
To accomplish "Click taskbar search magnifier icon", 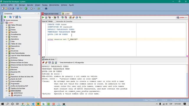I will click(7, 104).
